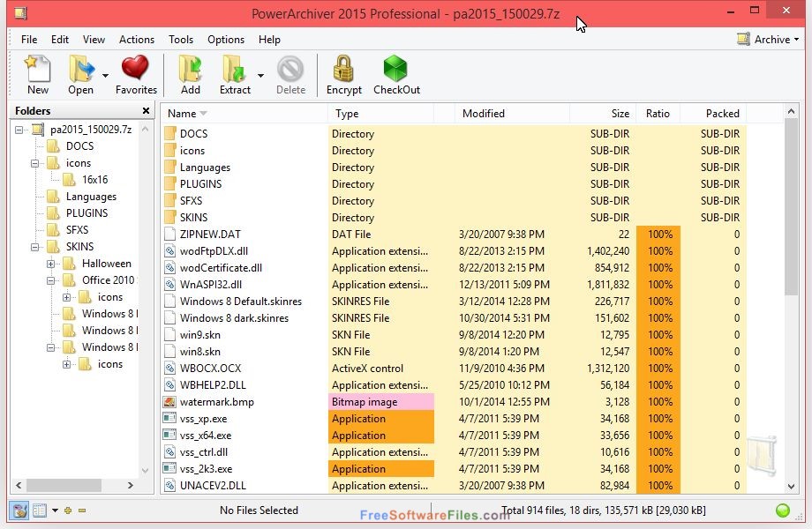
Task: Open the dropdown arrow next to Open
Action: pyautogui.click(x=106, y=76)
